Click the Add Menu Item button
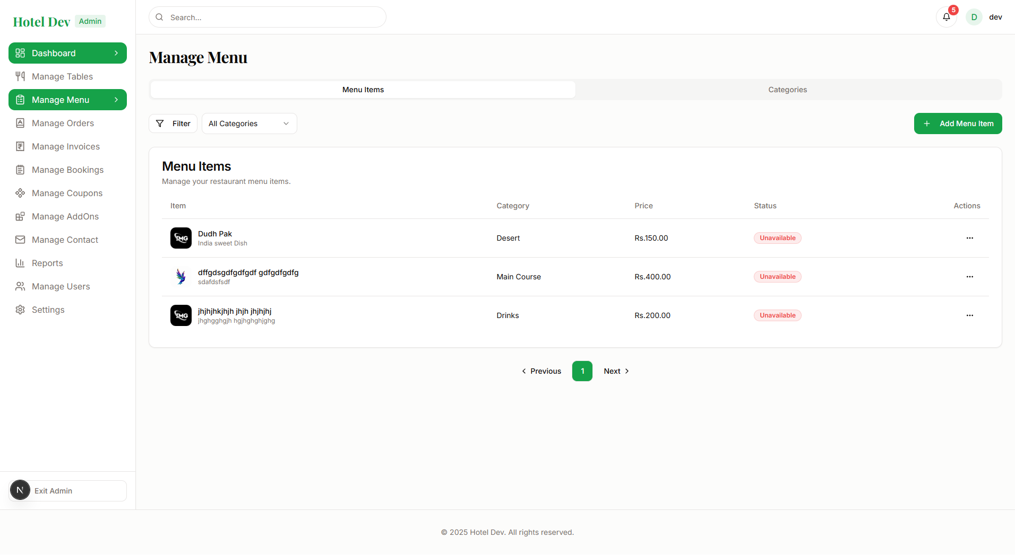 (958, 124)
